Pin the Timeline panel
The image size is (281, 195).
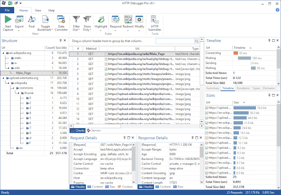[269, 40]
